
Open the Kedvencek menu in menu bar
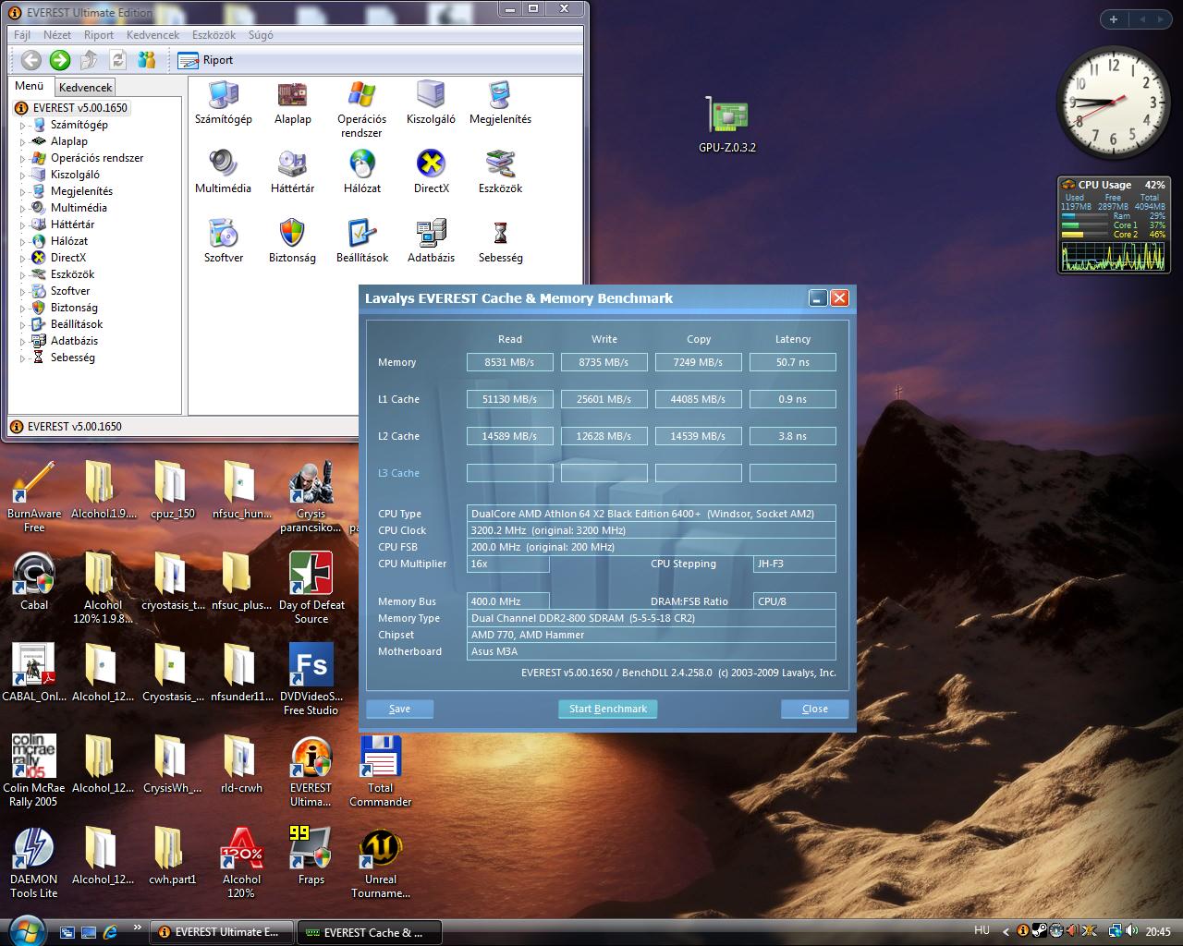click(152, 35)
